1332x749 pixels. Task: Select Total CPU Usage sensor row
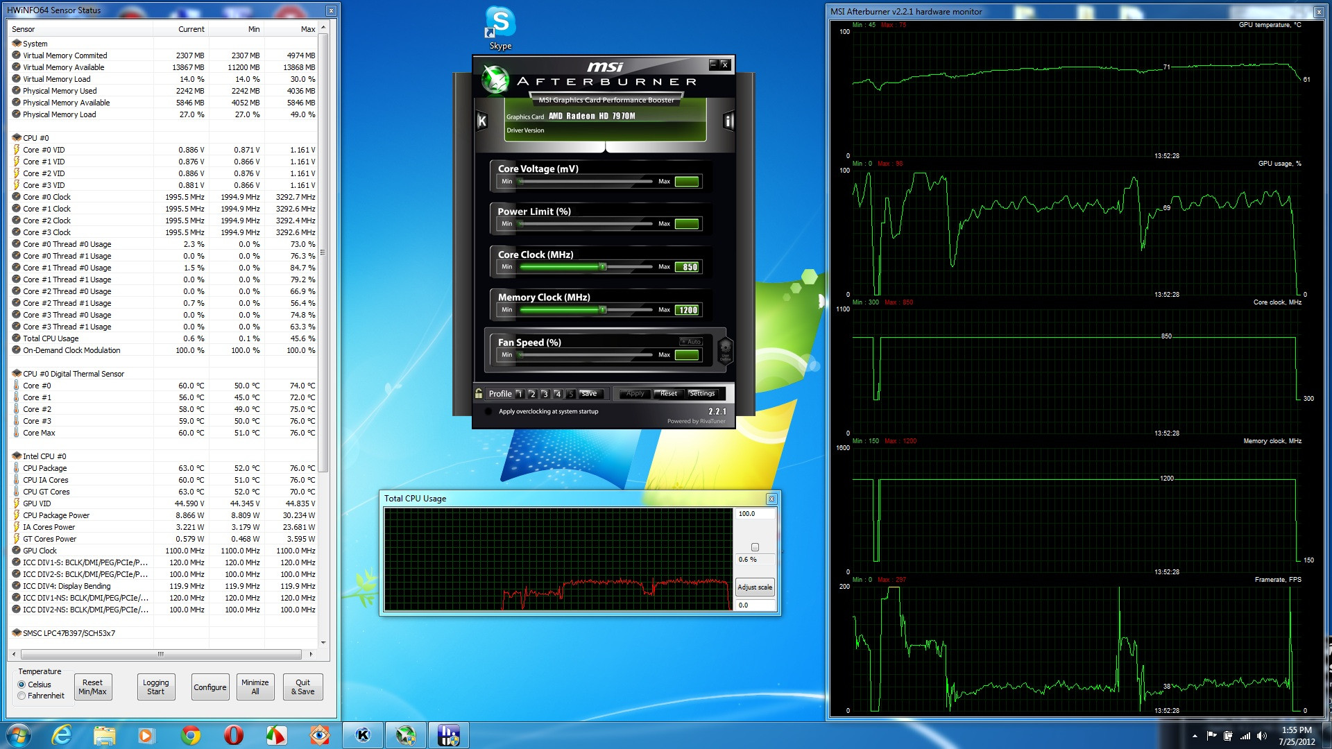click(x=164, y=338)
